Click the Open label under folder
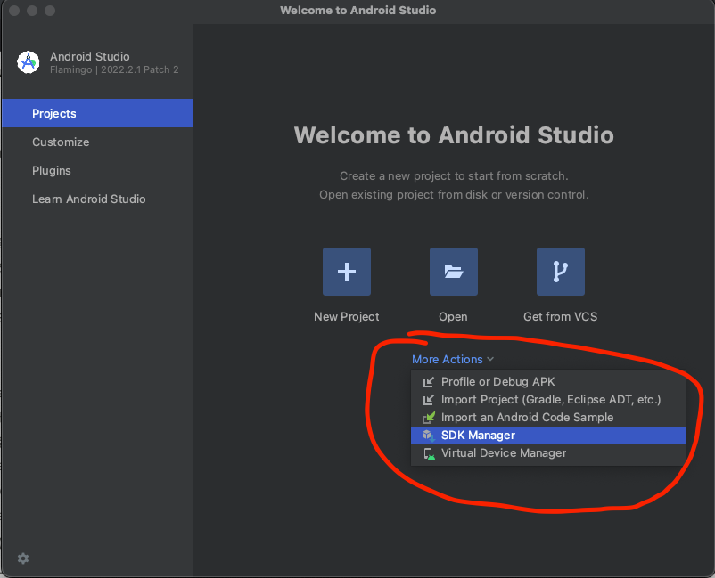 (453, 316)
